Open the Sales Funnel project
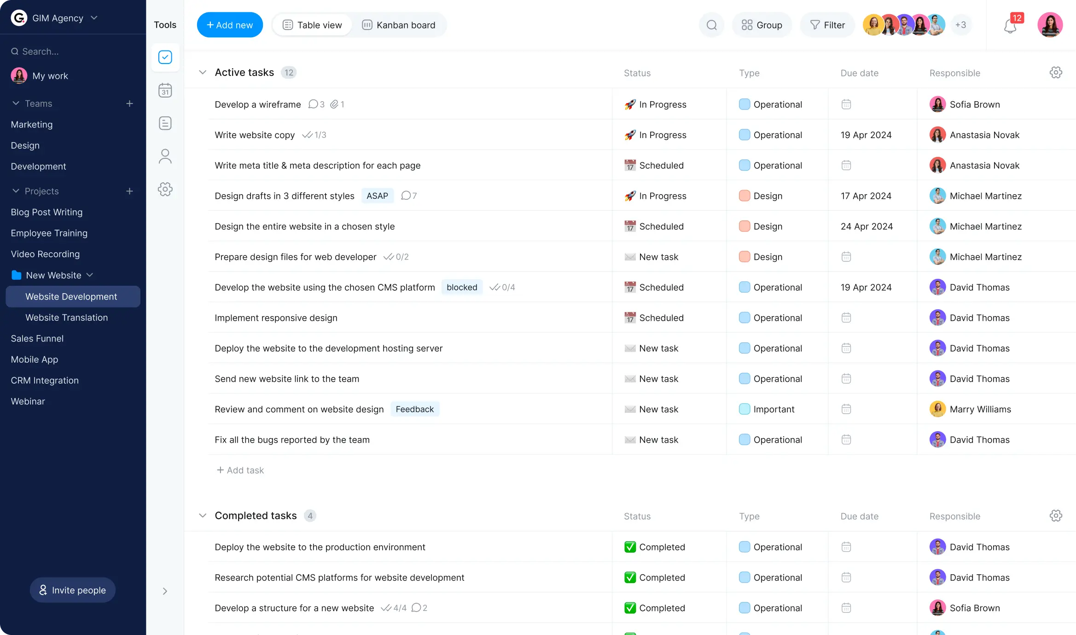Screen dimensions: 1076x635 [37, 339]
